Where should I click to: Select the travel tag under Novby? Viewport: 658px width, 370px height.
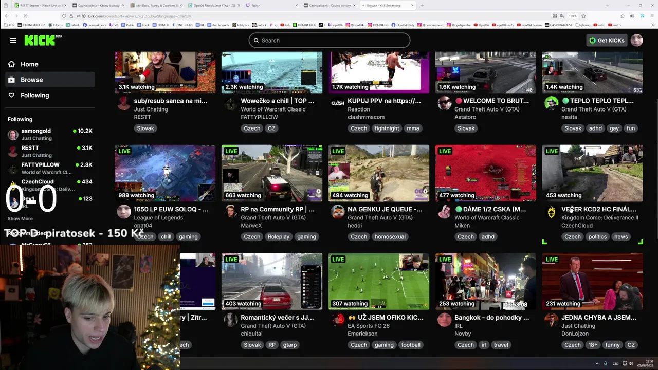pos(501,345)
